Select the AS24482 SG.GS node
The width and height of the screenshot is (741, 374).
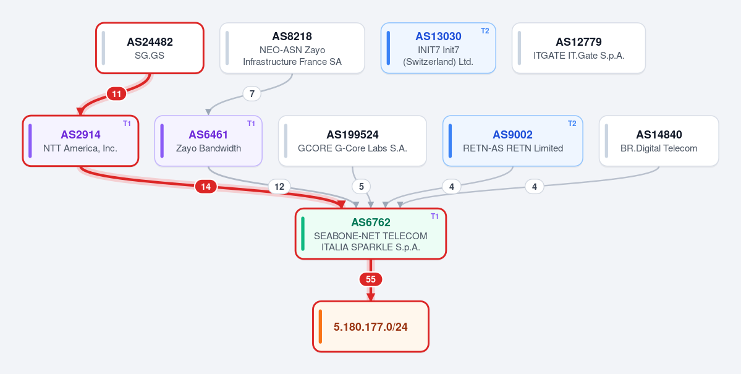click(x=150, y=48)
